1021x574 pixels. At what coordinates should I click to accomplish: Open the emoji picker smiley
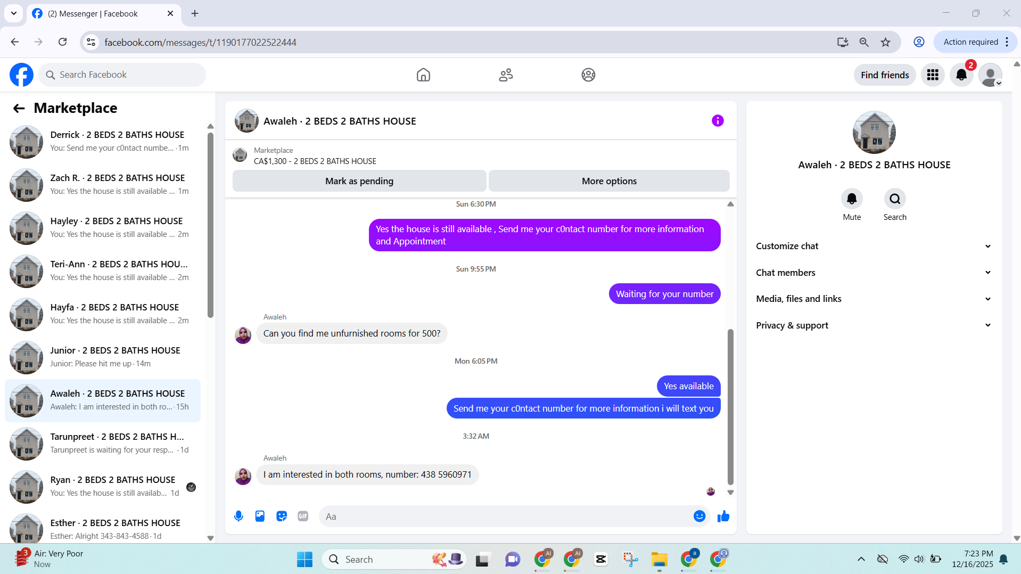click(x=699, y=516)
